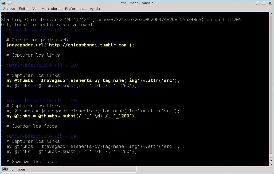Click the highlighted $navegador.url line

[x=70, y=45]
